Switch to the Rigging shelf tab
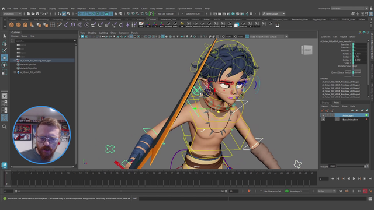The height and width of the screenshot is (210, 374). point(86,19)
